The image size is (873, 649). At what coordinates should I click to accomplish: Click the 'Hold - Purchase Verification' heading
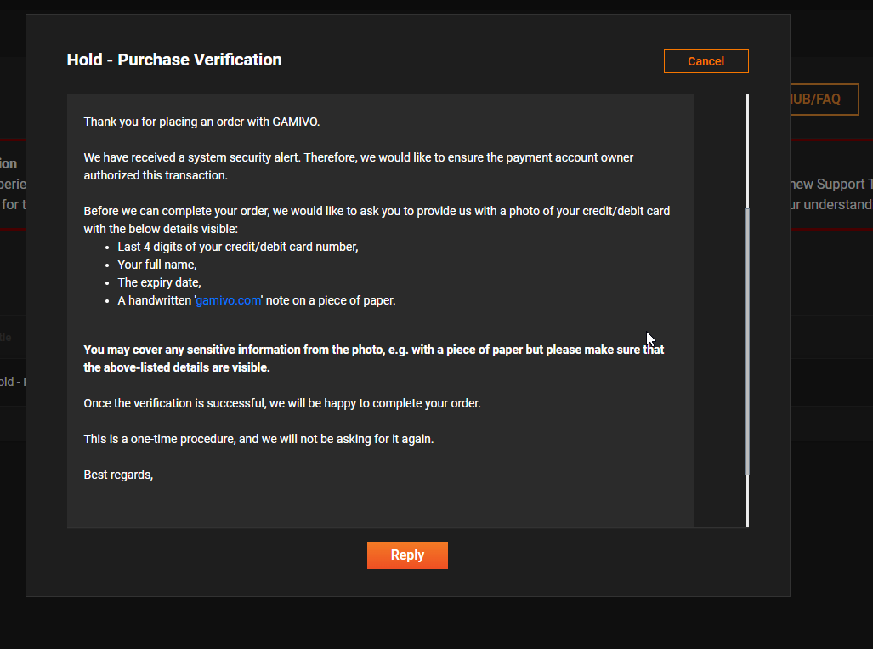click(x=174, y=60)
